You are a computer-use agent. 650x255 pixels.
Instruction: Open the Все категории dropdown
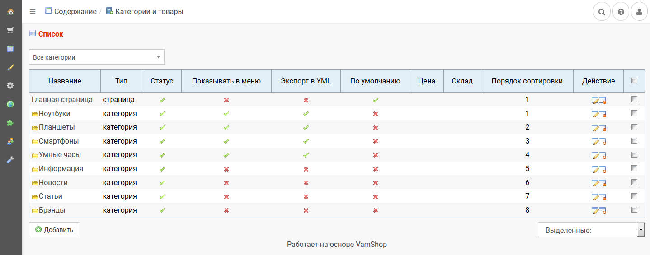pyautogui.click(x=97, y=57)
